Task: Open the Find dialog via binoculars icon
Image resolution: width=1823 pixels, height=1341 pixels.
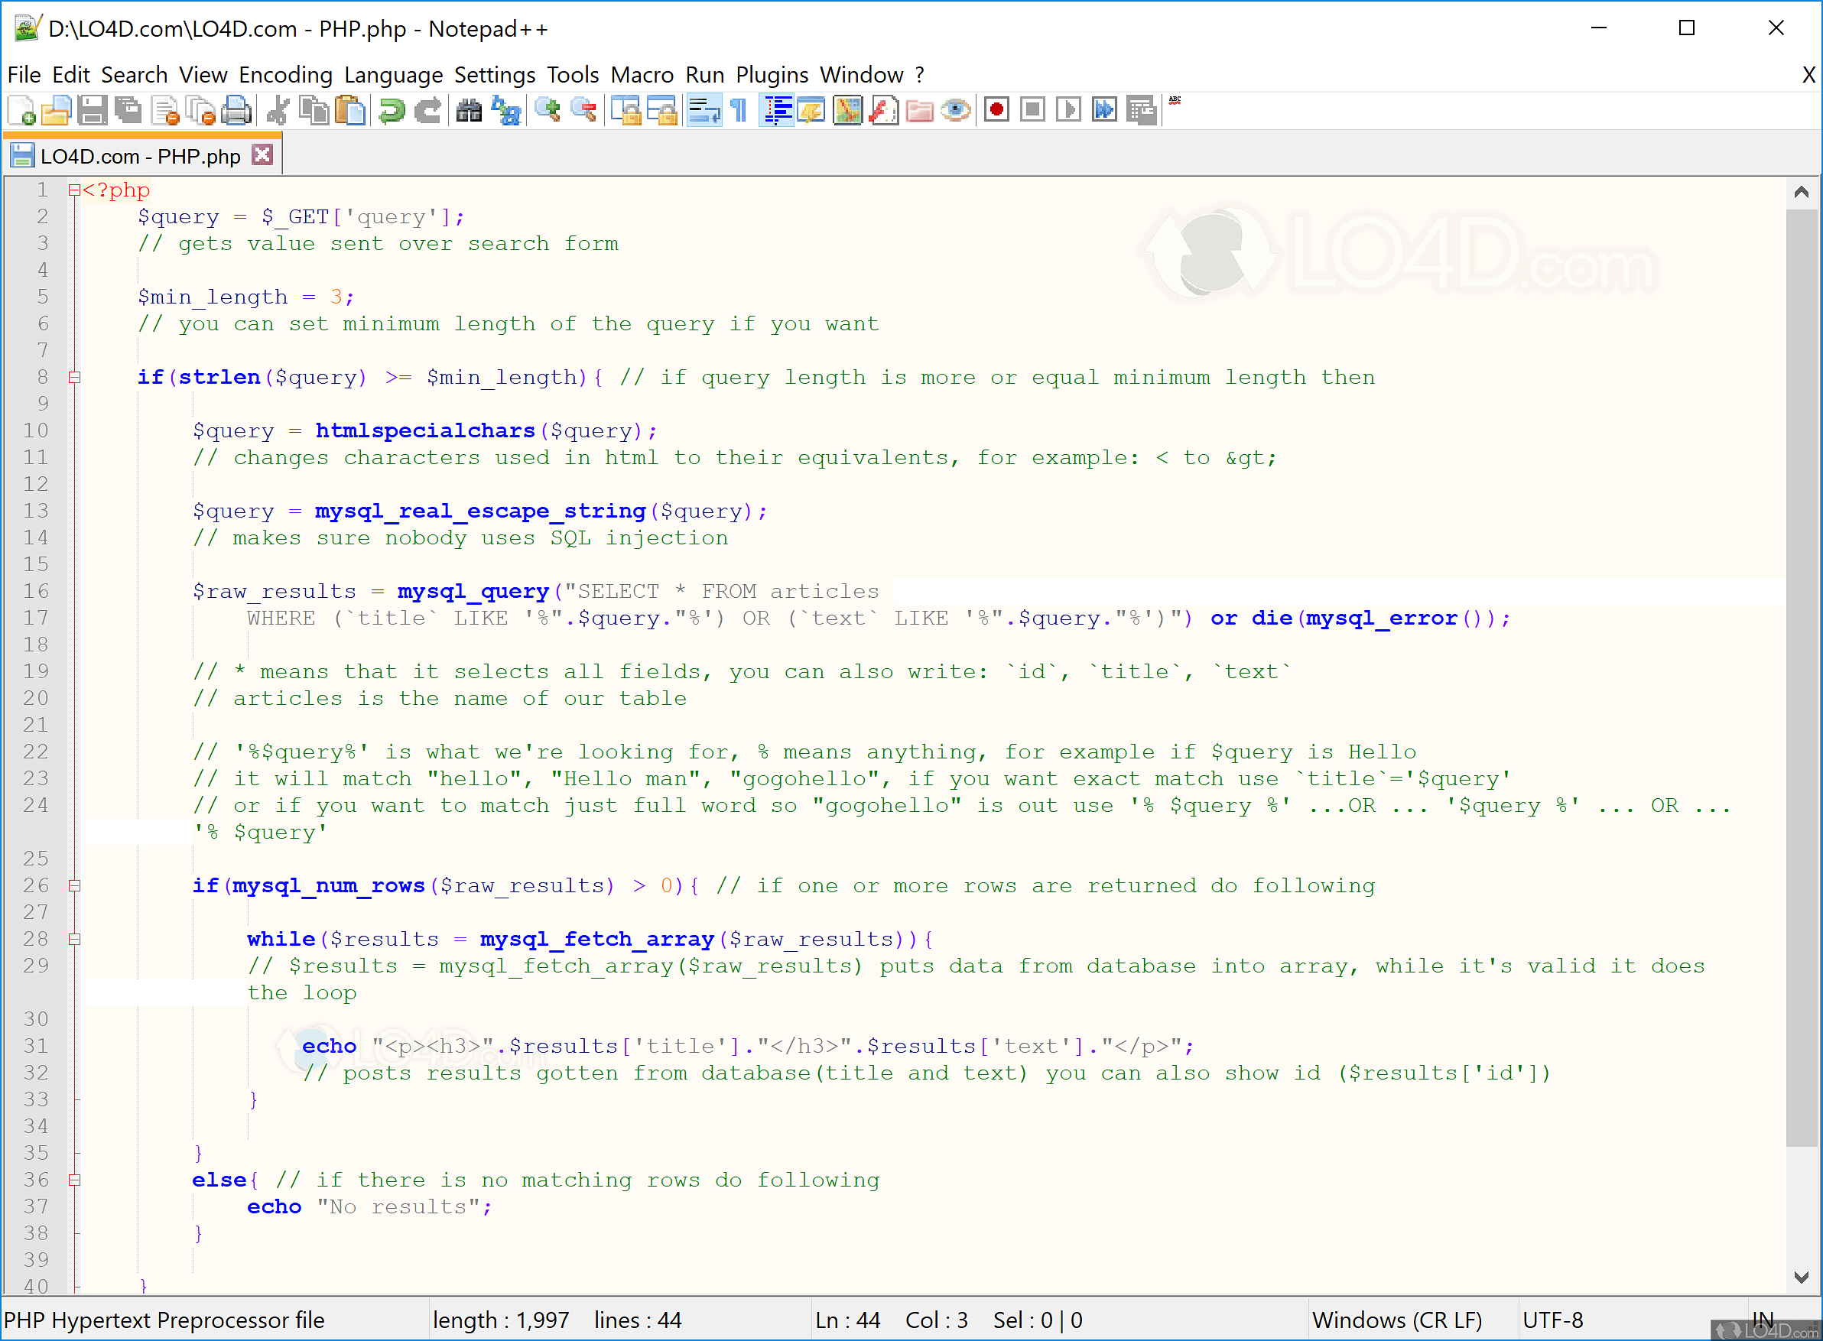Action: click(x=468, y=110)
